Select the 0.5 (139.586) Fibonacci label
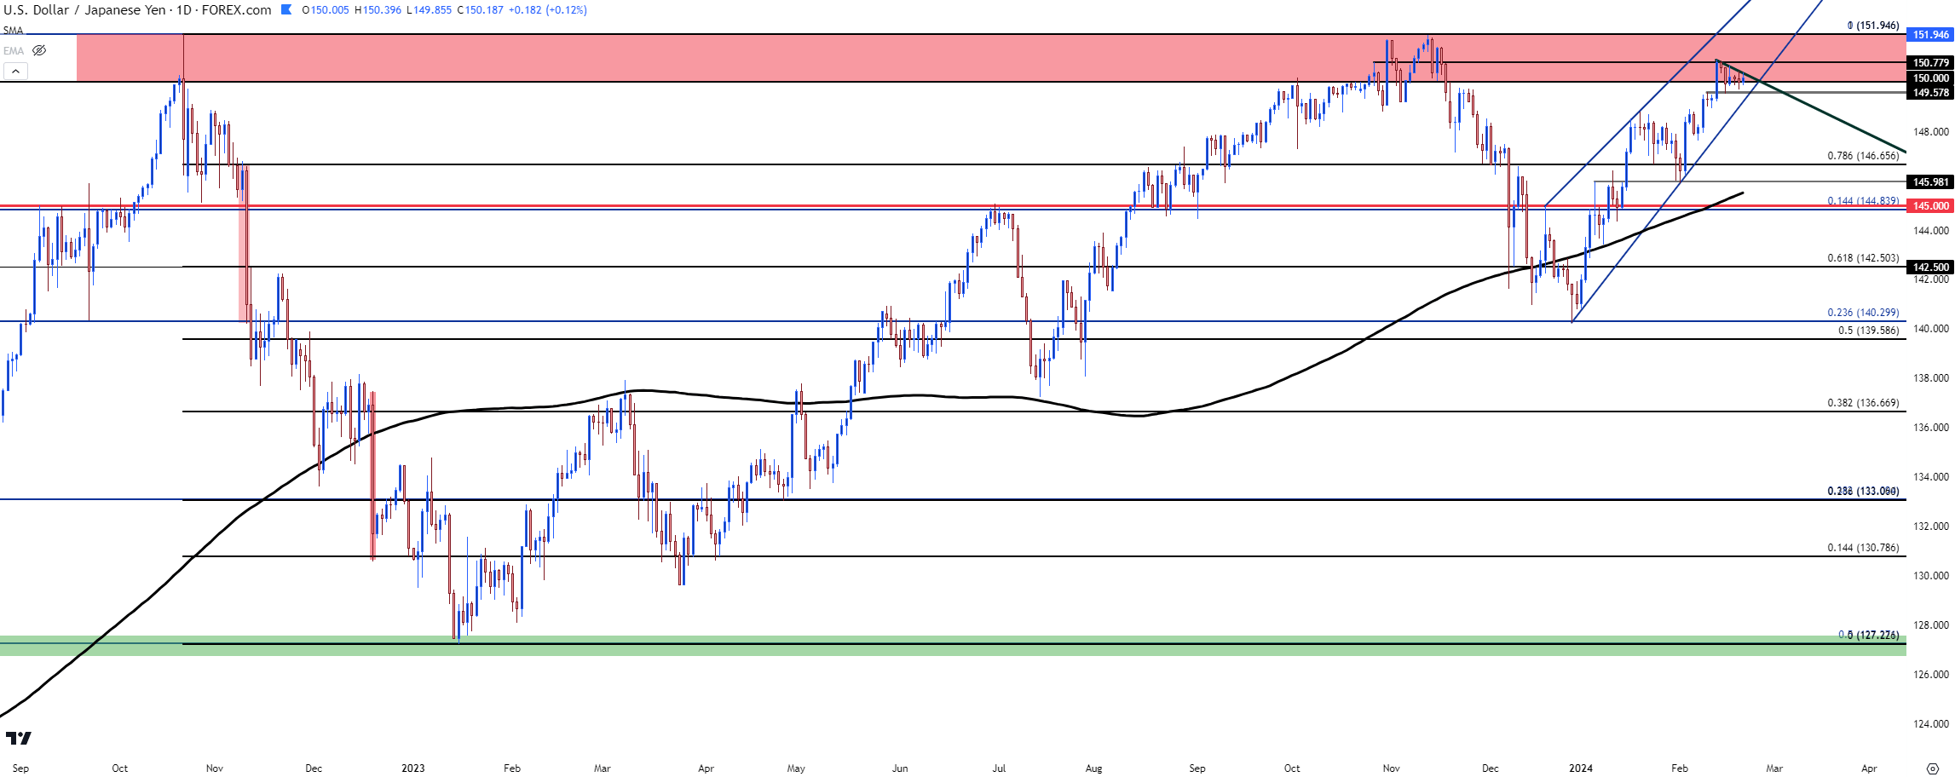 (1869, 331)
